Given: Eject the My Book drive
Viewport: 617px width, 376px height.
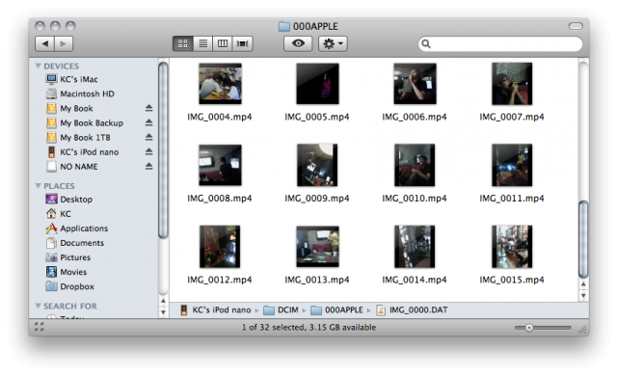Looking at the screenshot, I should [x=148, y=108].
